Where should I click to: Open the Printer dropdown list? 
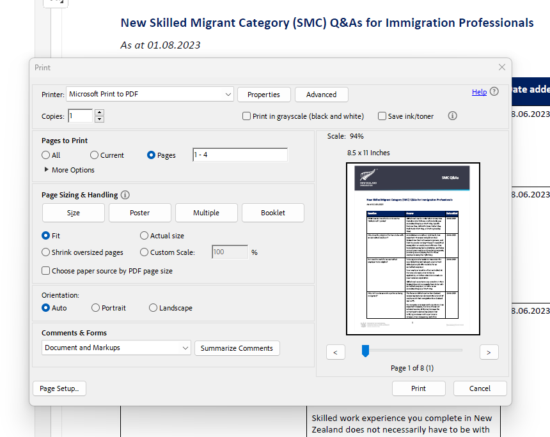[x=228, y=95]
